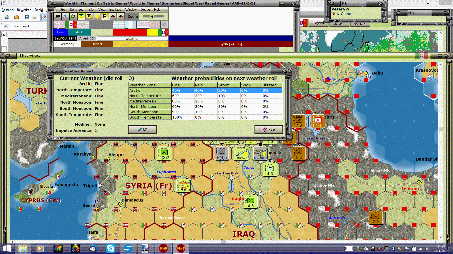Open the Standaard style dropdown

tap(29, 26)
